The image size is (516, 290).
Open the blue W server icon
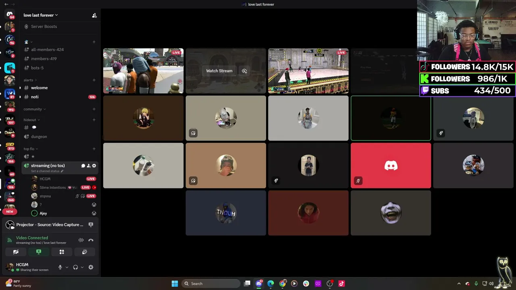10,93
